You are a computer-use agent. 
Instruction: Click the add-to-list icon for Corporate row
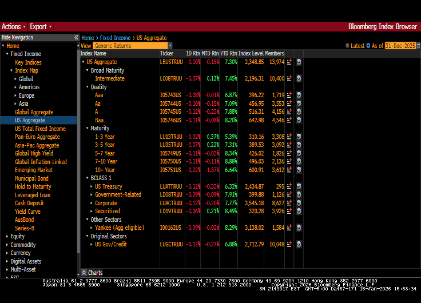click(x=289, y=203)
